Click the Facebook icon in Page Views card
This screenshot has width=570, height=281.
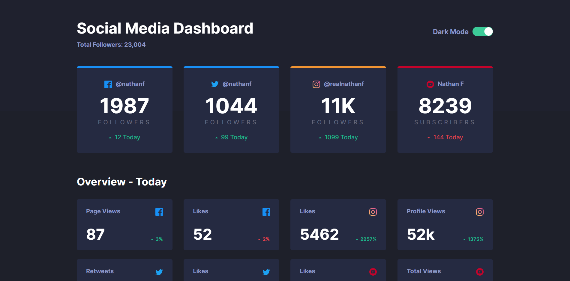click(x=159, y=212)
